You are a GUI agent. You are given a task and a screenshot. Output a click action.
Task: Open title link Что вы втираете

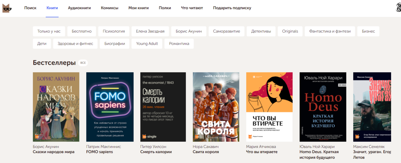(x=262, y=152)
